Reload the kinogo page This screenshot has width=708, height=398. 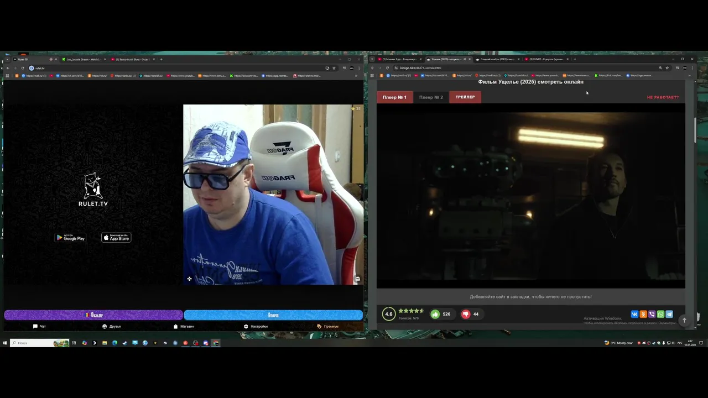388,68
